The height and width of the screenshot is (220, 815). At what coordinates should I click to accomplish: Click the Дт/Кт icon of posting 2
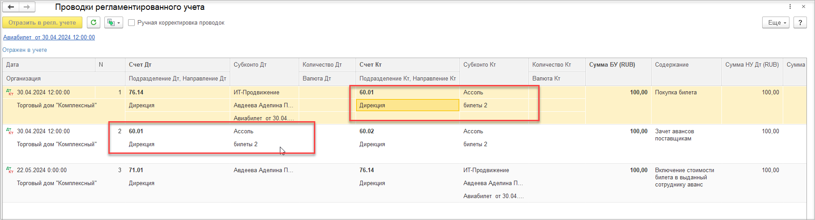(x=9, y=131)
